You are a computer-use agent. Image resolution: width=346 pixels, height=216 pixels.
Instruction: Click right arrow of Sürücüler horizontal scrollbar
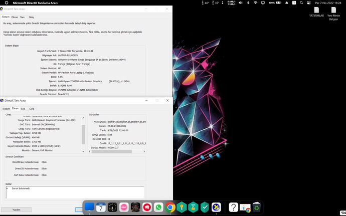point(144,151)
